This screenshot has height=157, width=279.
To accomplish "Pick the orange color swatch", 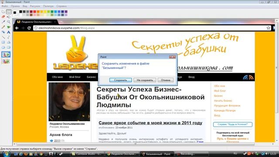I will 38,12.
